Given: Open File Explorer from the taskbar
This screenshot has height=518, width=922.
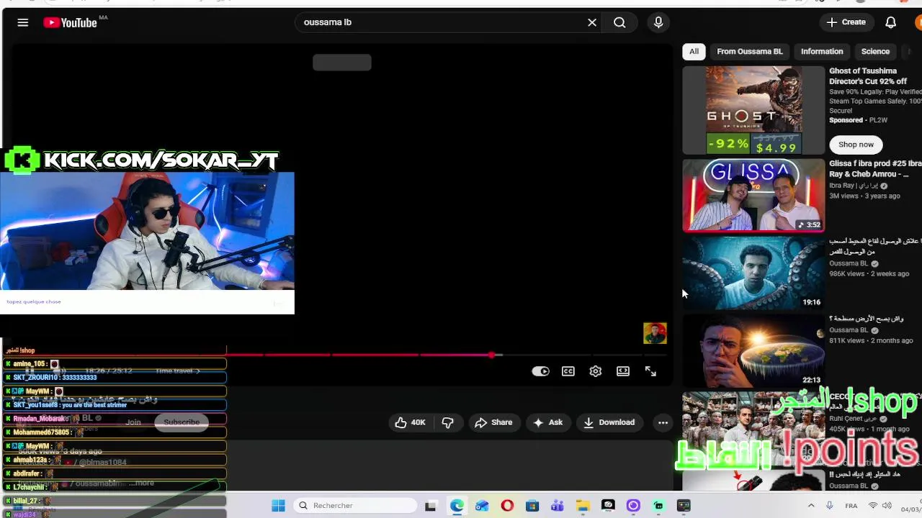Looking at the screenshot, I should 583,506.
